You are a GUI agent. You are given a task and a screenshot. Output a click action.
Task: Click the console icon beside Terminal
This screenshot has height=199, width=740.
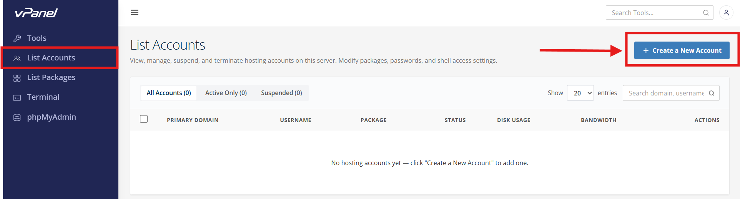point(17,98)
